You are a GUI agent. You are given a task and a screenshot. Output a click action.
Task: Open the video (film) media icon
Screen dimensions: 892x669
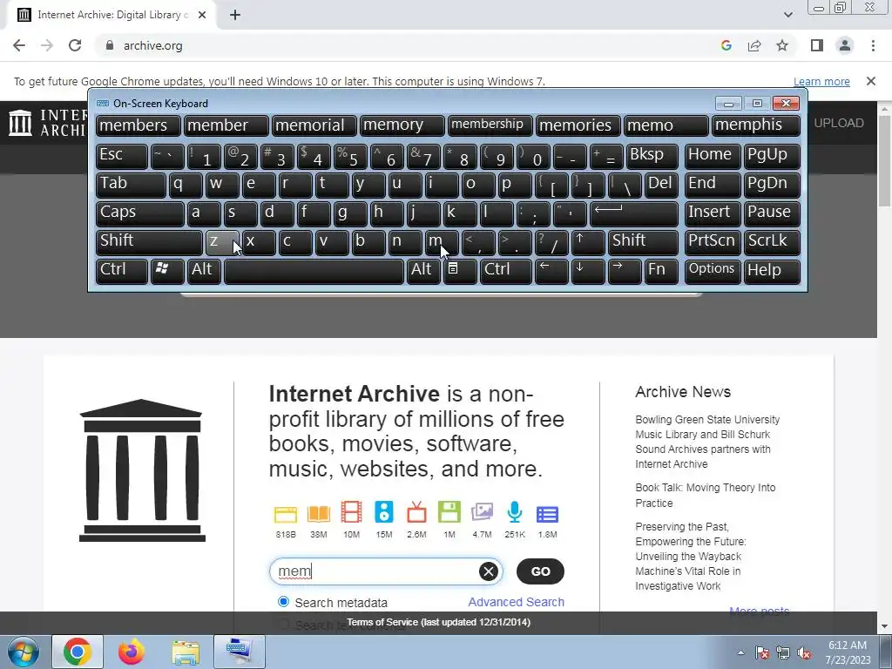coord(352,512)
